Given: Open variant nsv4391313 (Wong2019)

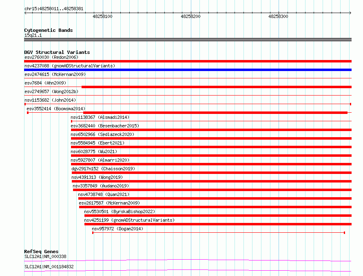Looking at the screenshot, I should [x=97, y=177].
